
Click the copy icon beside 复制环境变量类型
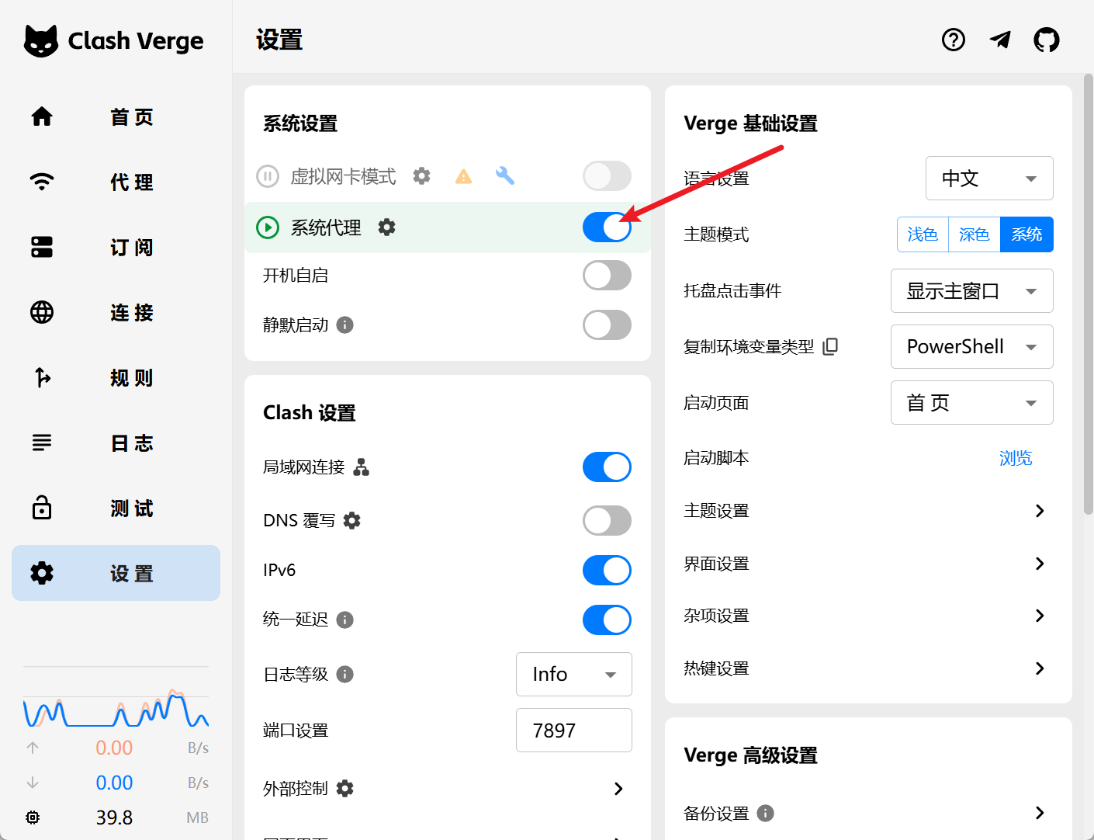tap(830, 346)
